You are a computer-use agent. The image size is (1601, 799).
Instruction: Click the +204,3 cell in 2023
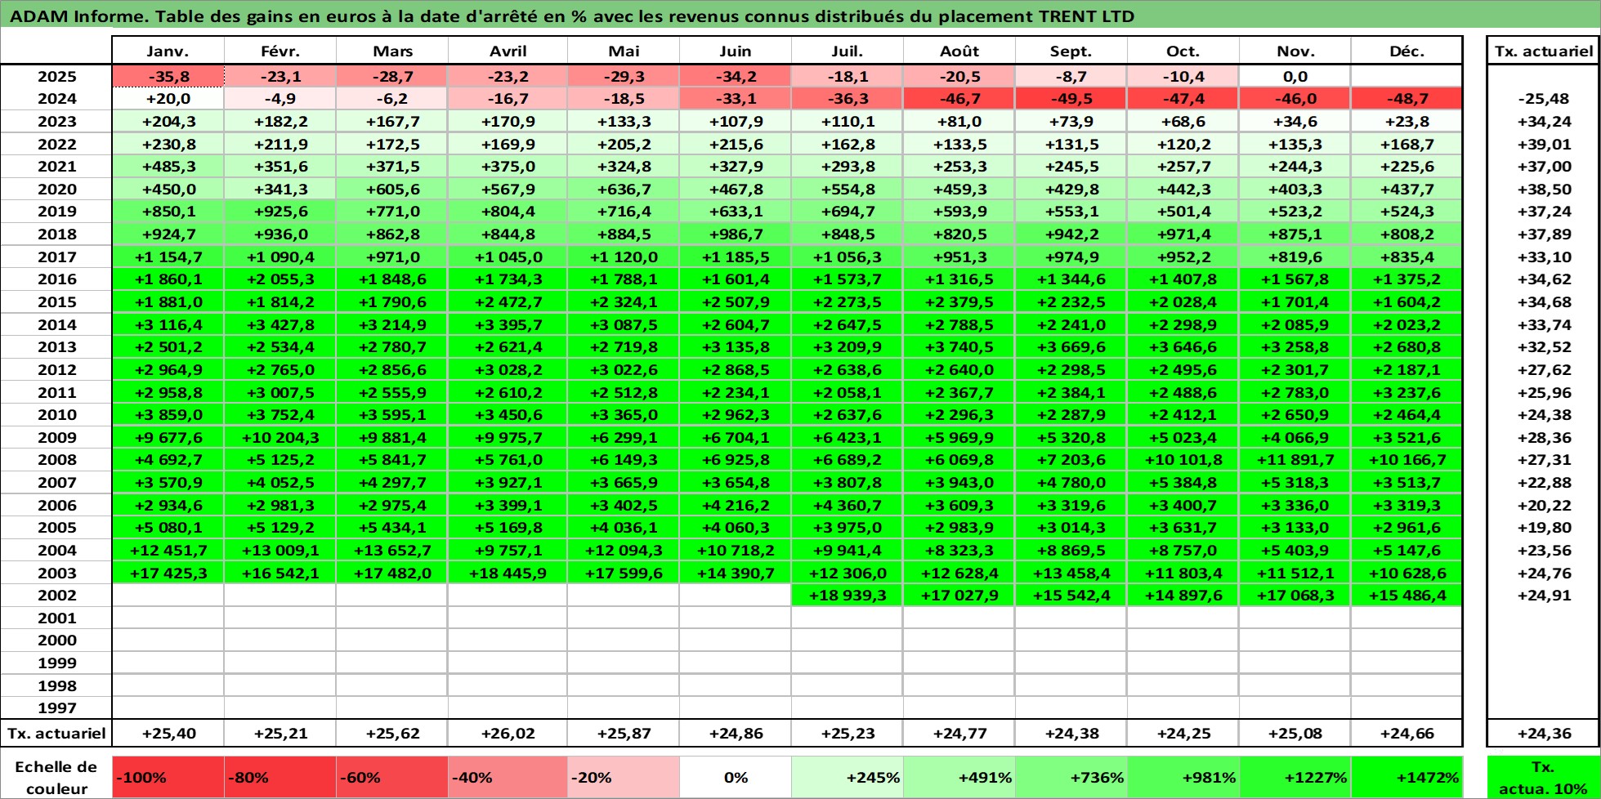tap(168, 122)
